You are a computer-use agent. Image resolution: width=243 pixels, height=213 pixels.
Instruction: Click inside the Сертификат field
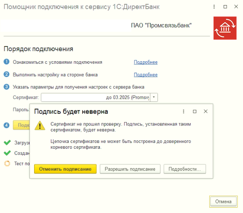96,97
